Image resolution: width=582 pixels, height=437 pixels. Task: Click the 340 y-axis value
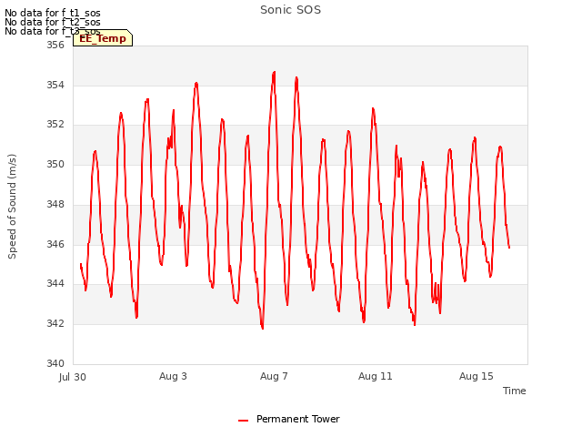point(55,363)
